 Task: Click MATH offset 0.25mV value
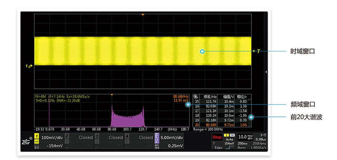(175, 146)
